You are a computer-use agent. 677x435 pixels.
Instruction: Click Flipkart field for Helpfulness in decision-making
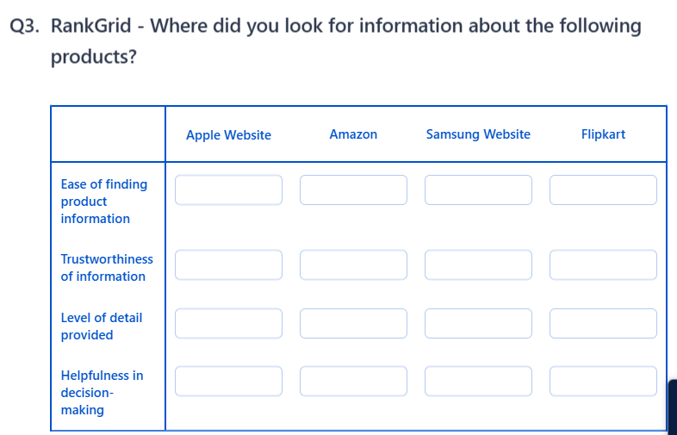(x=603, y=382)
